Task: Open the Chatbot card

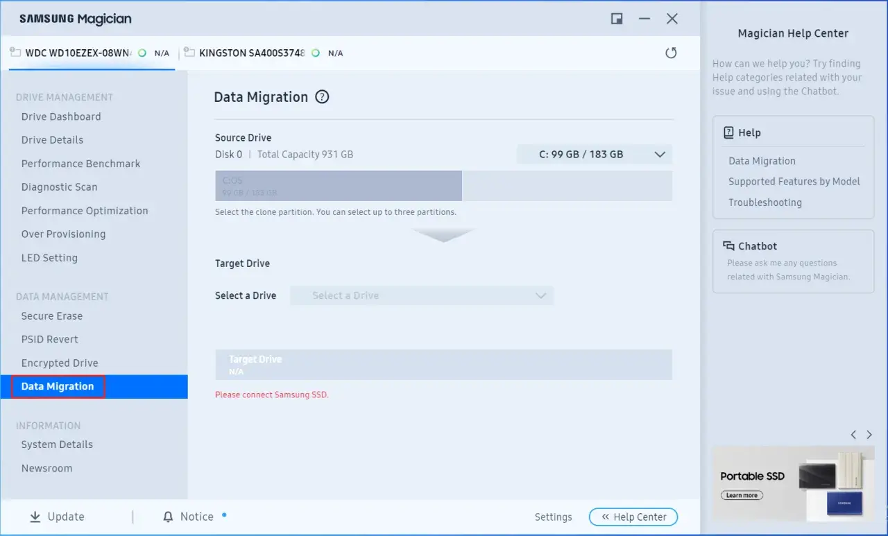Action: click(x=793, y=261)
